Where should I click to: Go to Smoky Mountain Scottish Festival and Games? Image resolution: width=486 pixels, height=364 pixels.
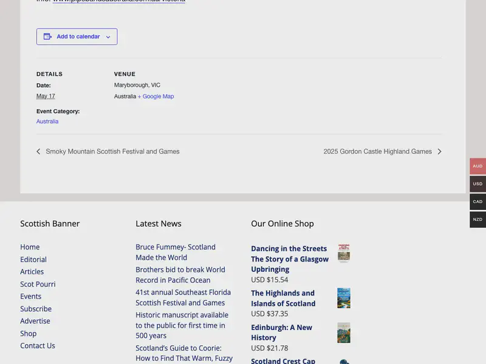coord(112,151)
